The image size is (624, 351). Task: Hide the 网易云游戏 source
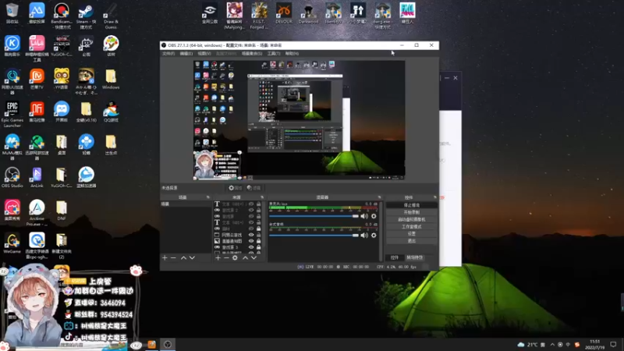[251, 235]
